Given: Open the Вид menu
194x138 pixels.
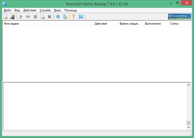Looking at the screenshot, I should (17, 10).
